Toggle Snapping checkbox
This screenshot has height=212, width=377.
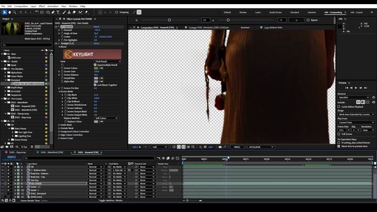(117, 12)
